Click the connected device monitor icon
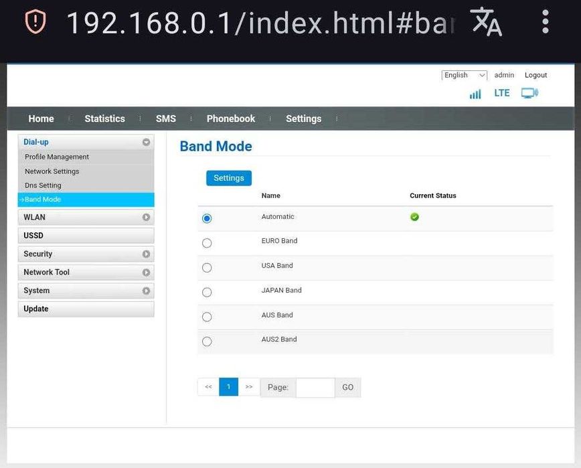 pos(529,93)
